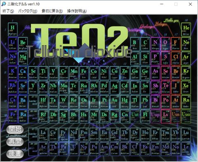Click the 開始 start button
Image resolution: width=198 pixels, height=162 pixels.
click(15, 130)
